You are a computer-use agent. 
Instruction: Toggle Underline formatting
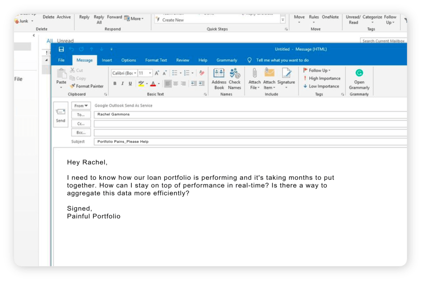pyautogui.click(x=130, y=84)
